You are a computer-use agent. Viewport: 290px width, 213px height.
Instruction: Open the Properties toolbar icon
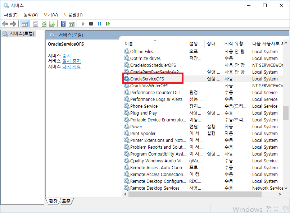coord(35,24)
